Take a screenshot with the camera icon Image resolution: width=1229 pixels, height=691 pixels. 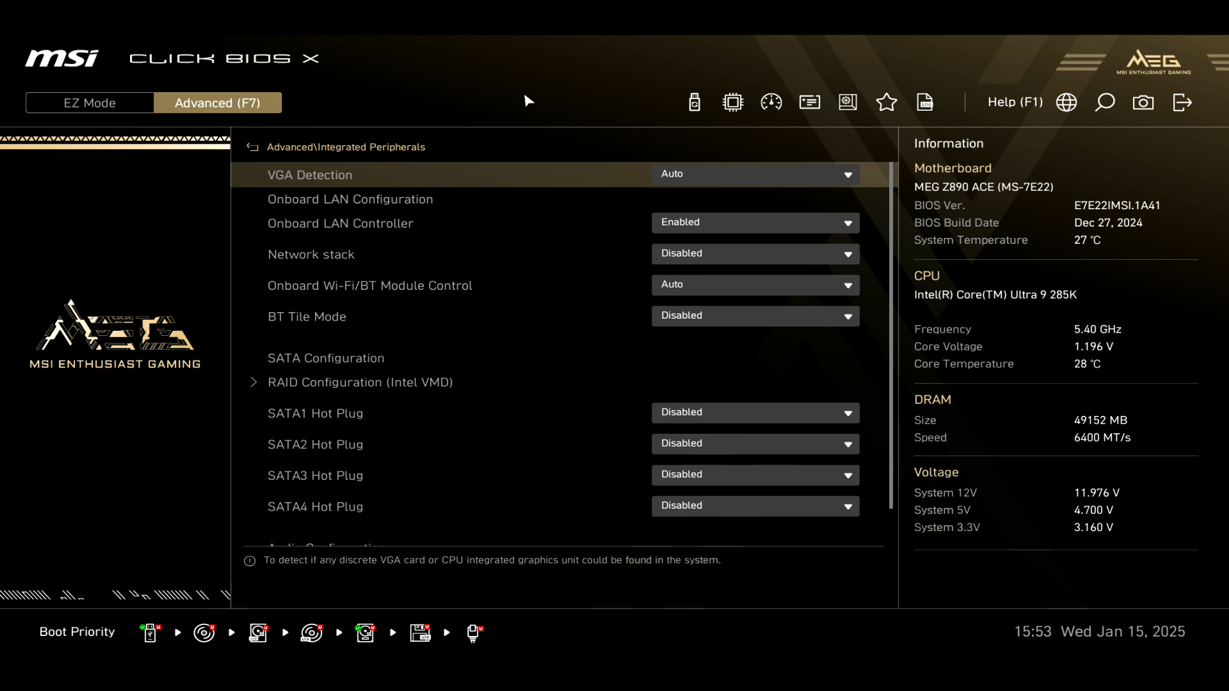point(1143,102)
